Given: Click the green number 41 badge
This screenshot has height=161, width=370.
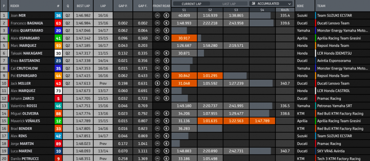Looking at the screenshot, I should pos(58,38).
